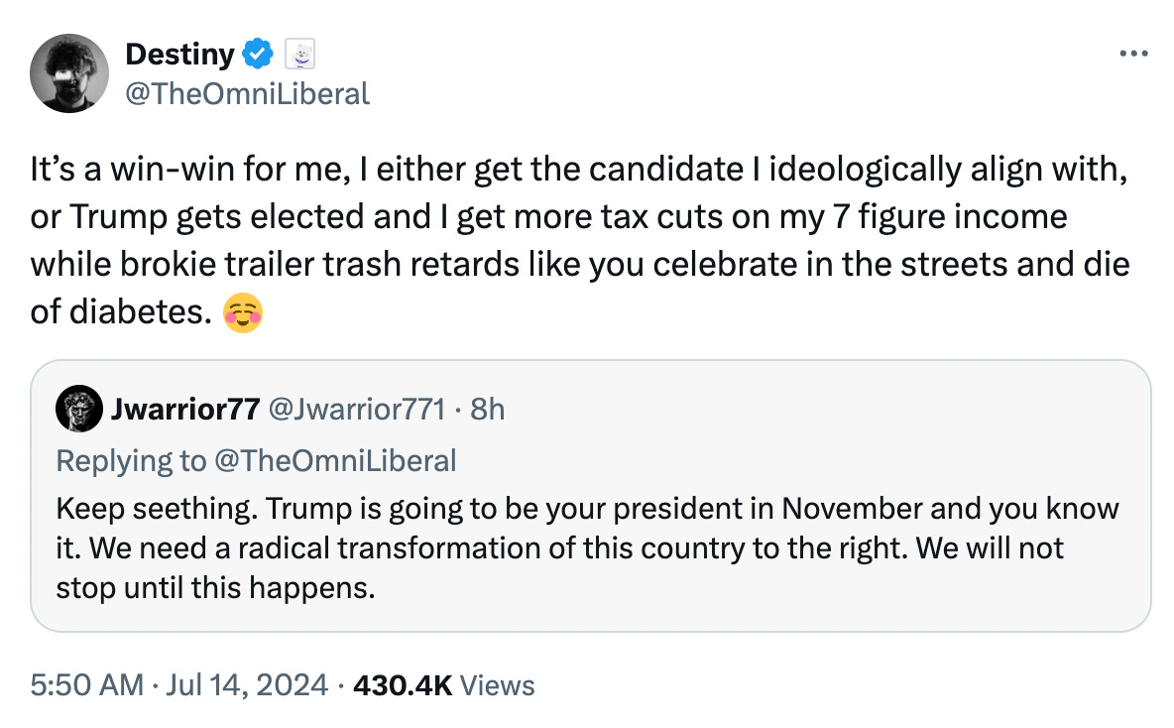Screen dimensions: 1174x728
Task: Click @TheOmniLiberal in the Replying to line
Action: click(333, 460)
